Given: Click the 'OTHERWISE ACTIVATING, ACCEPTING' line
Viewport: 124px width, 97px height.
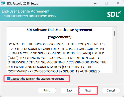Looking at the screenshot, I should coord(57,62).
